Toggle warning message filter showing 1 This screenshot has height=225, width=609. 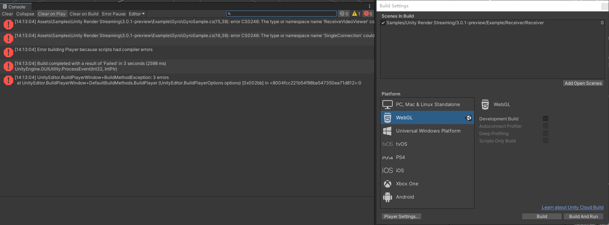[x=356, y=14]
